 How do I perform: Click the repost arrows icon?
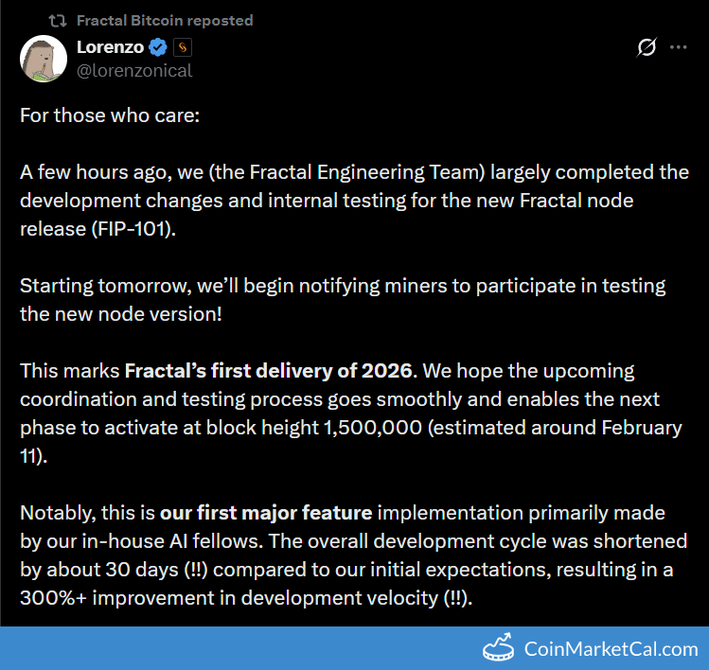58,20
